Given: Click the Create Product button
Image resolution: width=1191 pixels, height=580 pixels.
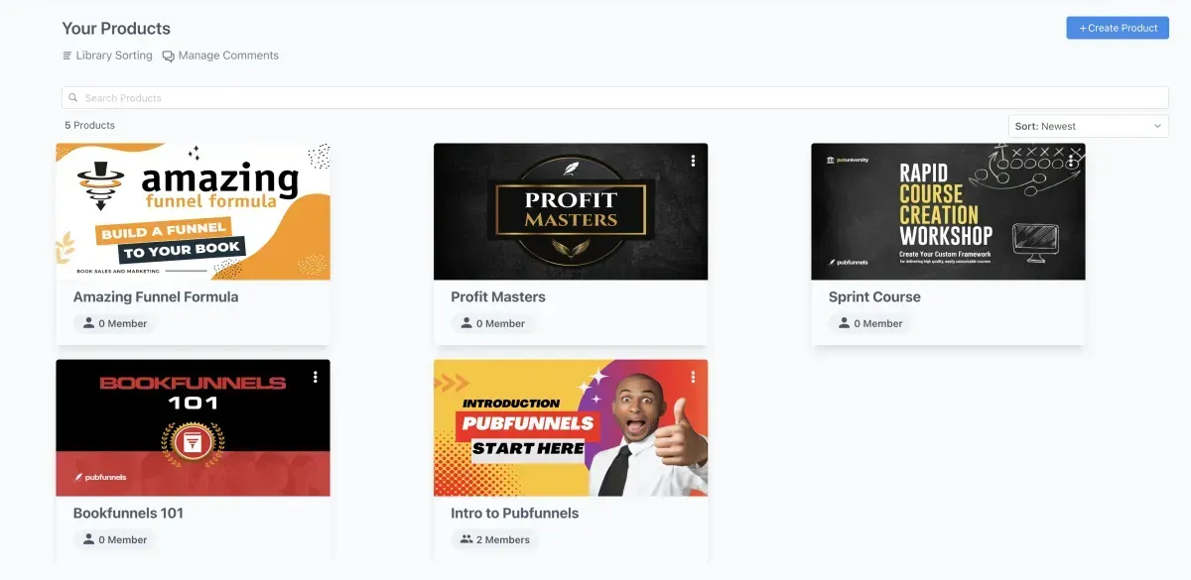Looking at the screenshot, I should coord(1118,28).
